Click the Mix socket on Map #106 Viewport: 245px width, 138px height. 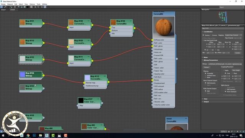(110, 33)
